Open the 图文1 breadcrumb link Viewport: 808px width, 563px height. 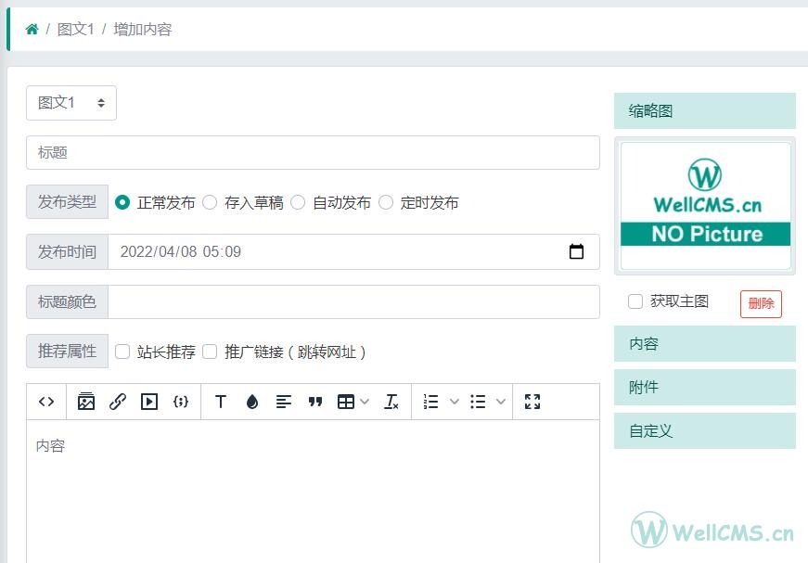pos(76,30)
